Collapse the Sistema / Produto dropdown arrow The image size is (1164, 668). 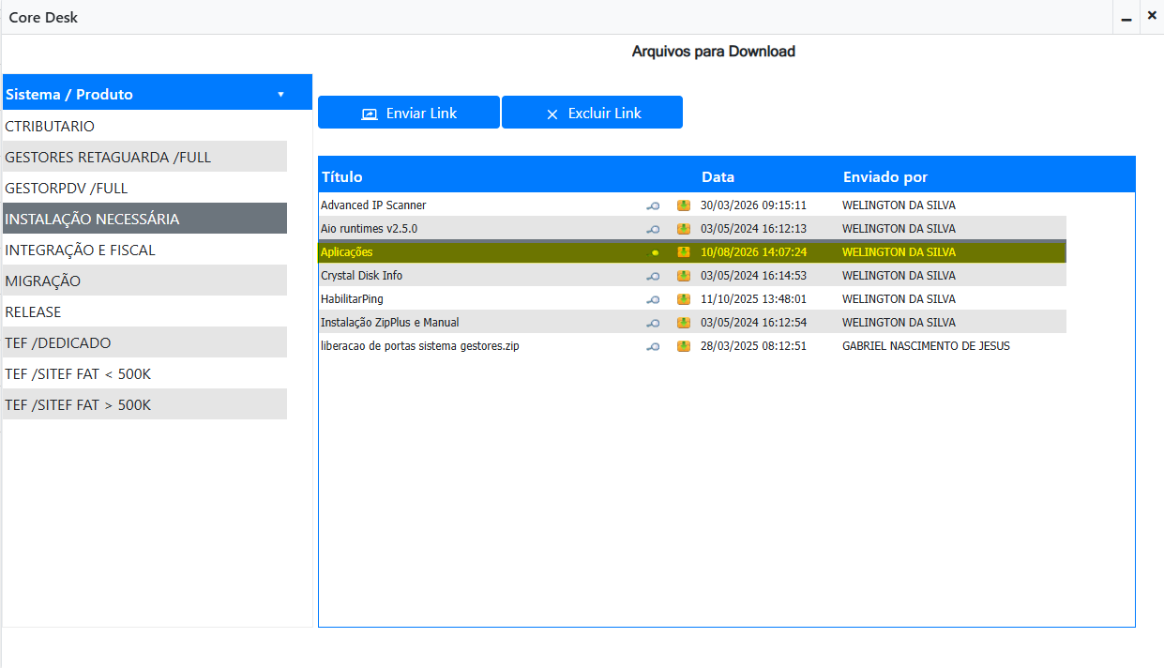pos(280,94)
